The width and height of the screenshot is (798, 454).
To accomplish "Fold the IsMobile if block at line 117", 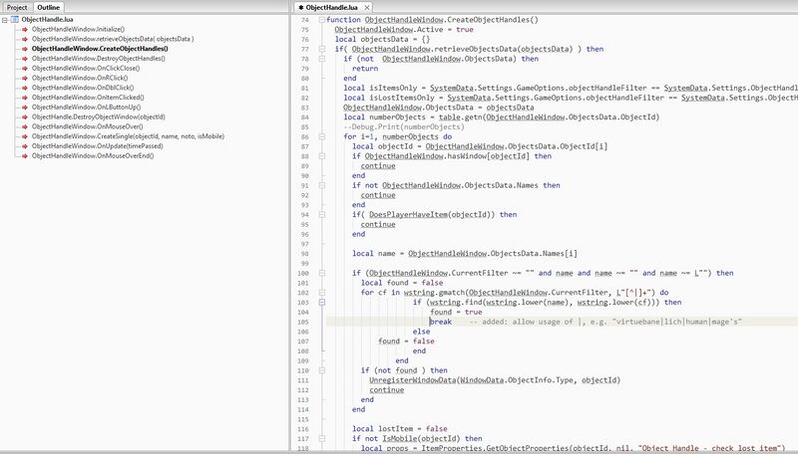I will point(321,439).
